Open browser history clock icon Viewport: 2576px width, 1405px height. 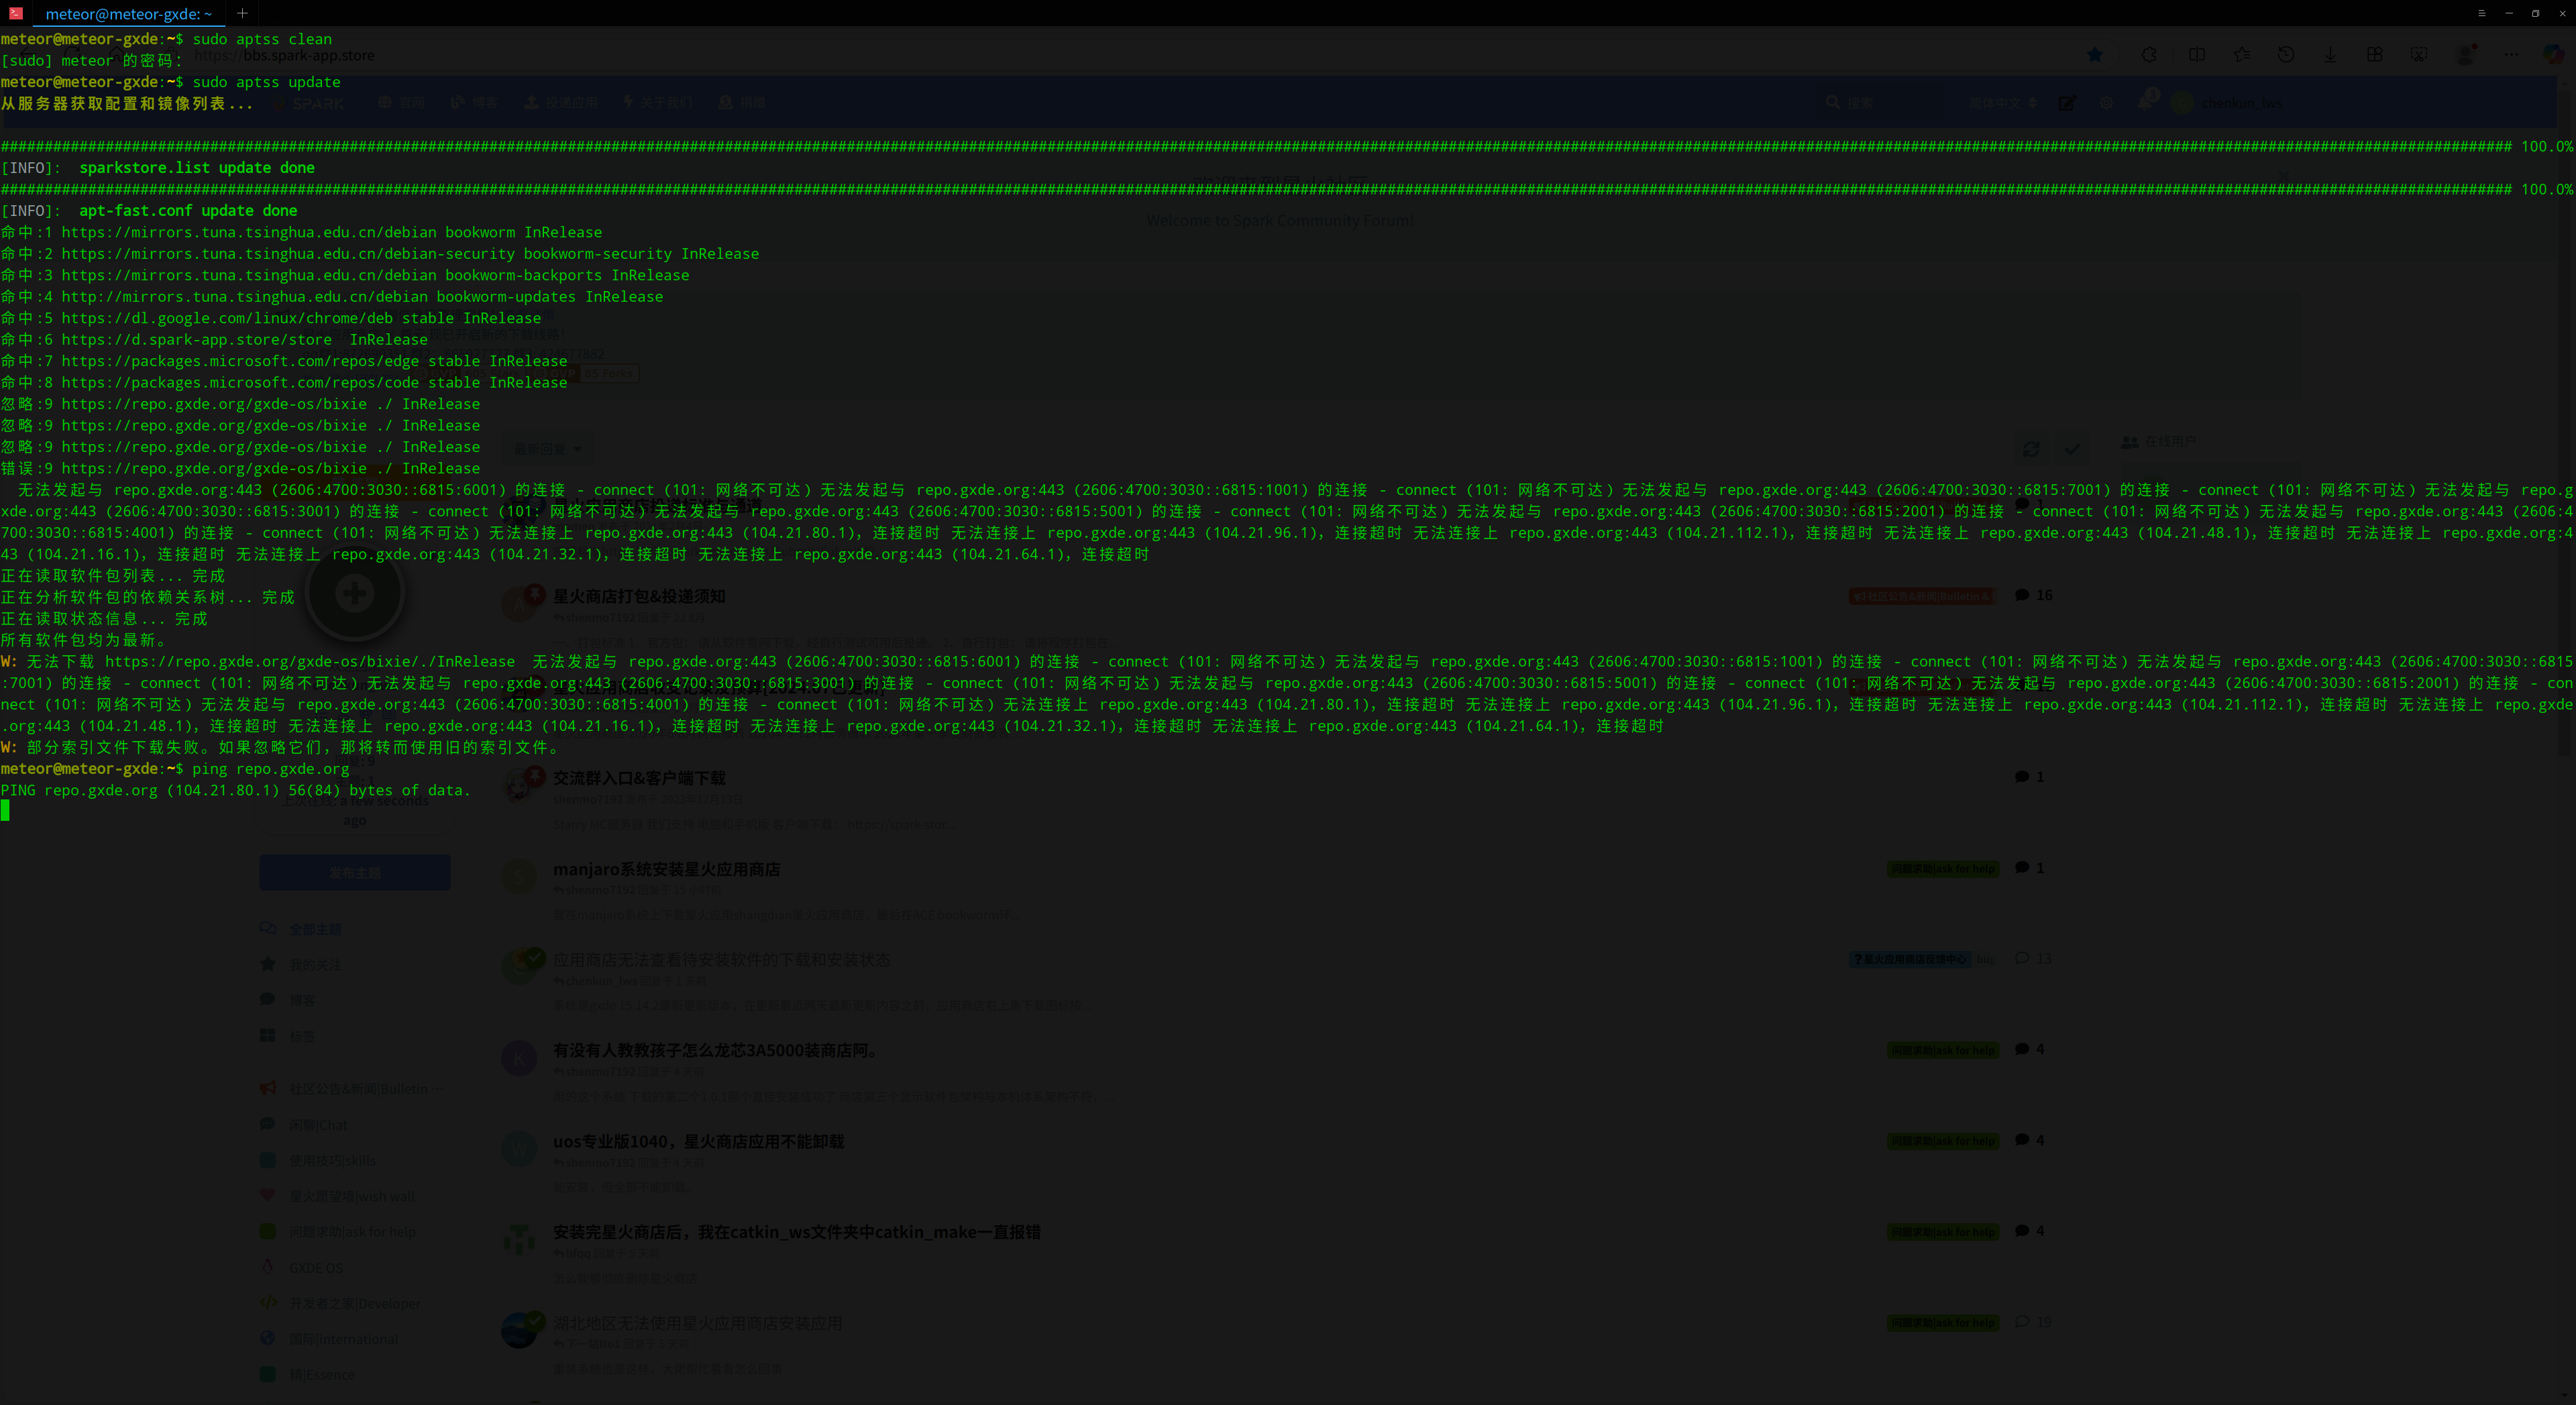click(2286, 55)
